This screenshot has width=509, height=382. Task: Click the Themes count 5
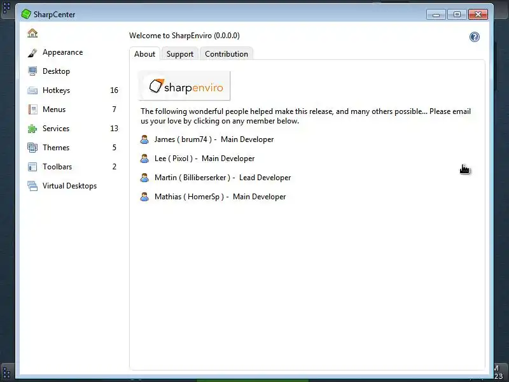(x=114, y=148)
